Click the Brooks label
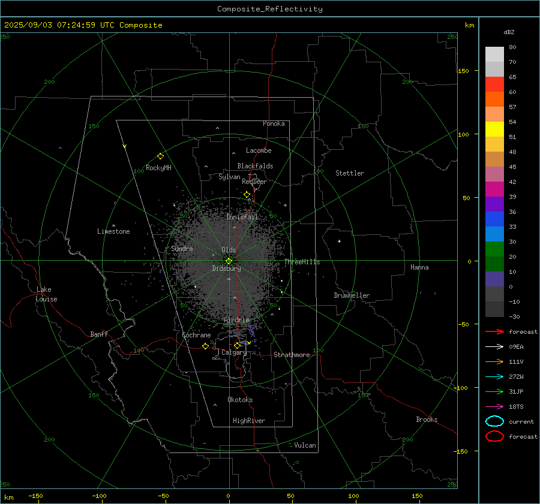 point(427,420)
